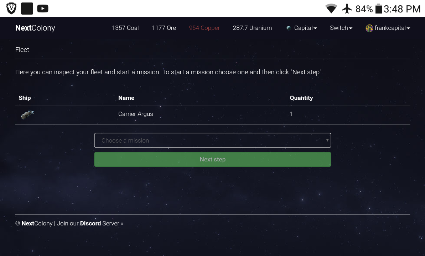
Task: Tap the battery icon
Action: (x=378, y=9)
